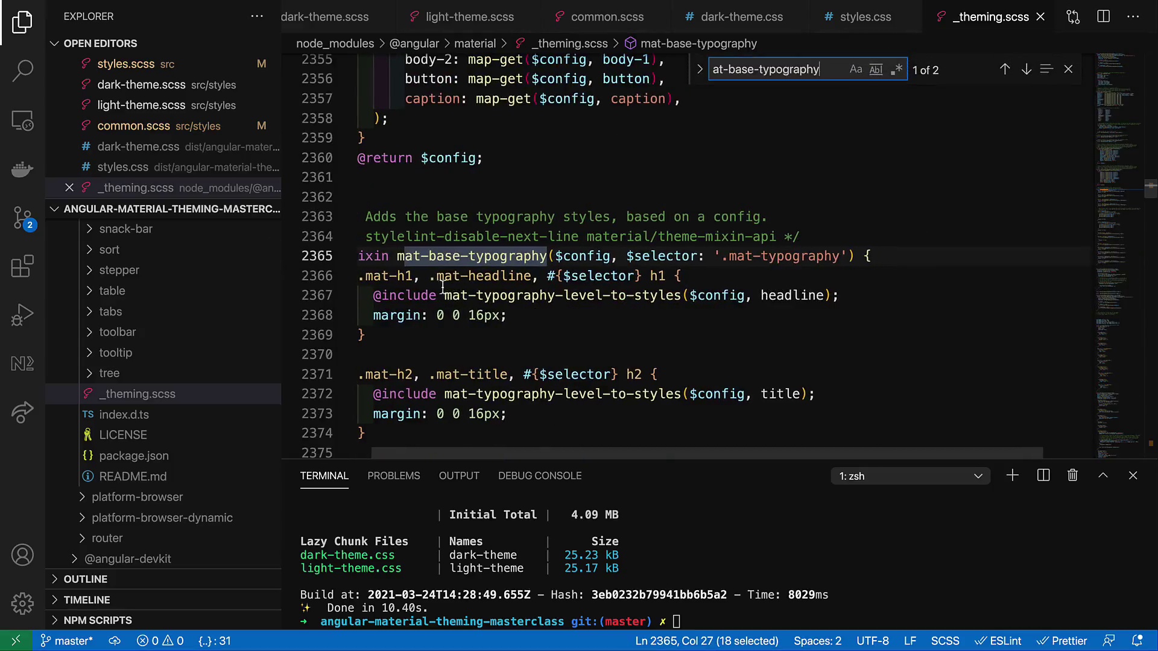This screenshot has width=1158, height=651.
Task: Close _theming.scss in open editors list
Action: 69,187
